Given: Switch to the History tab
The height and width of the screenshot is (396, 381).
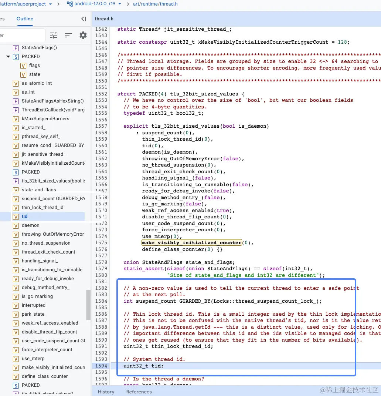Looking at the screenshot, I should coord(106,392).
